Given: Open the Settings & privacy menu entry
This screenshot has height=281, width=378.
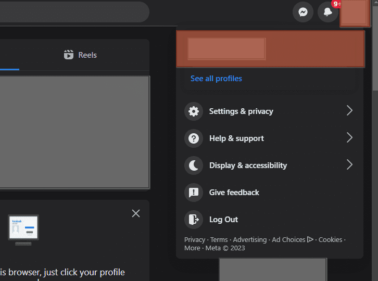Looking at the screenshot, I should coord(270,111).
